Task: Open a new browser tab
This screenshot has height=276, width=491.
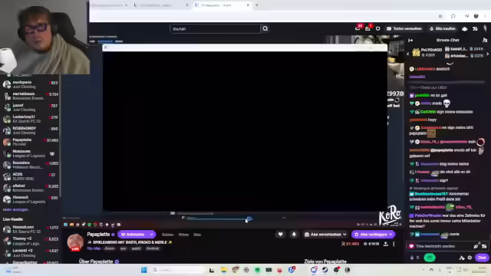Action: (257, 5)
